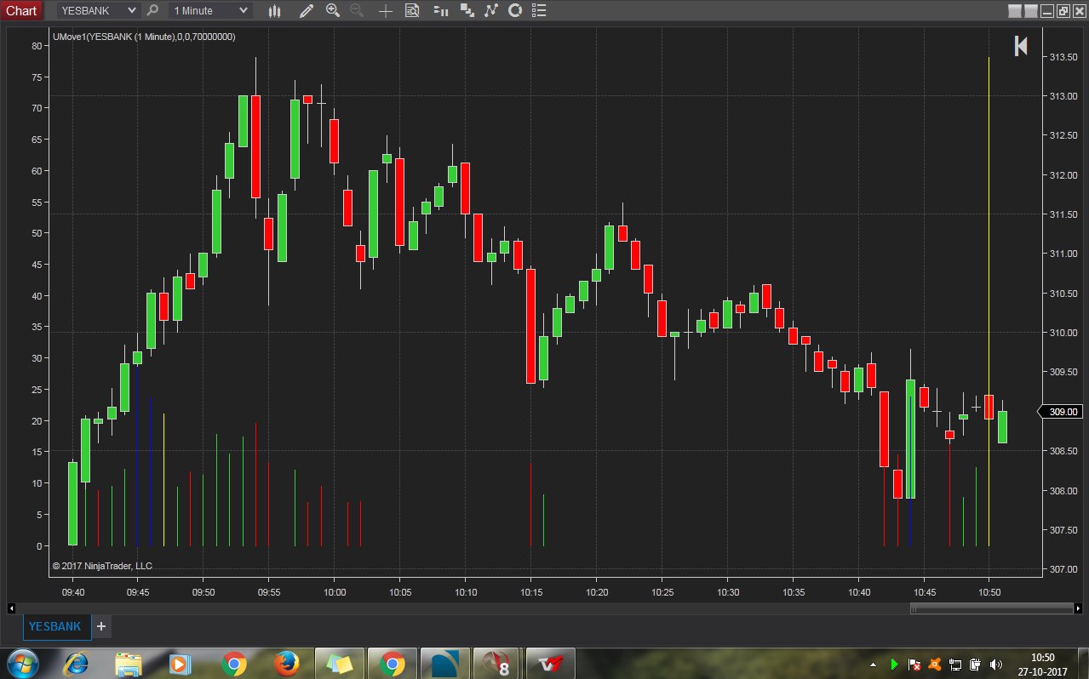
Task: Click the scrollbar right arrow
Action: (x=1079, y=608)
